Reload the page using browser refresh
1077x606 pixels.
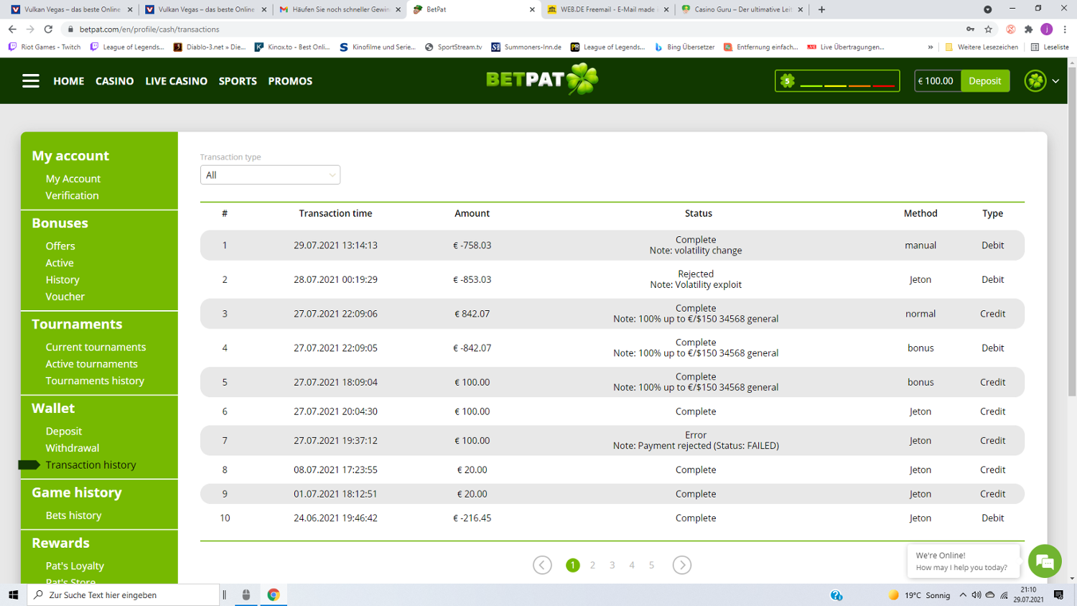pos(48,29)
